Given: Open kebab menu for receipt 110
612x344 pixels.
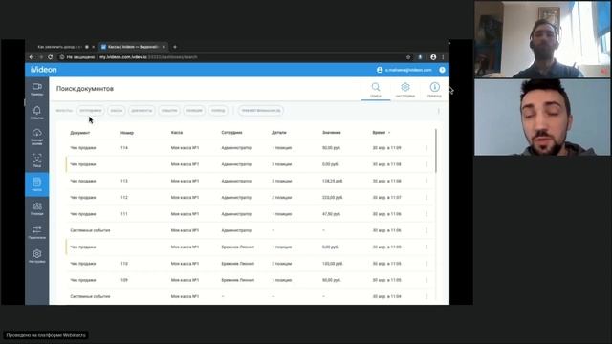Looking at the screenshot, I should [426, 264].
